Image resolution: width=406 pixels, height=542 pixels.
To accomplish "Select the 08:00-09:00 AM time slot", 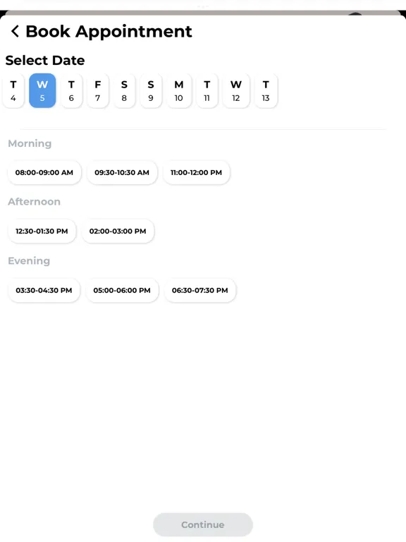I will [44, 172].
